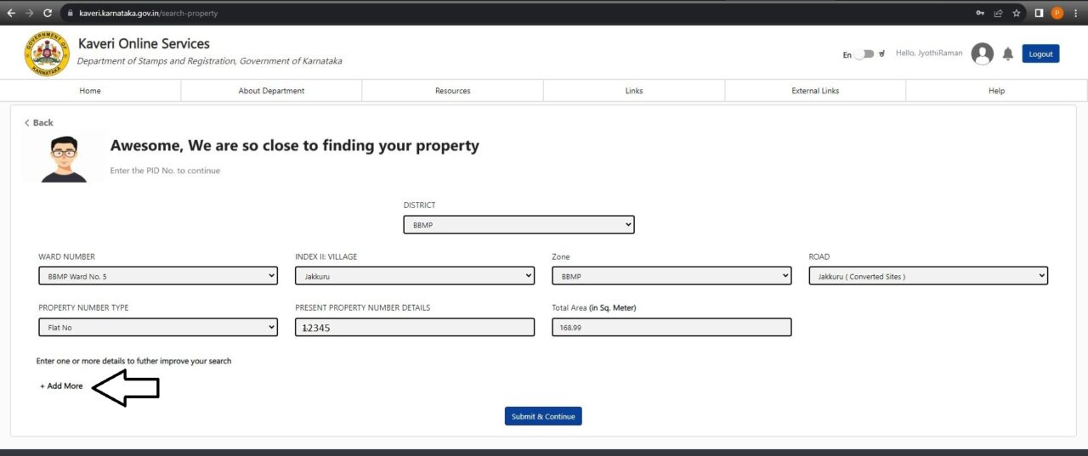Image resolution: width=1088 pixels, height=456 pixels.
Task: Expand the DISTRICT dropdown showing BBMP
Action: (518, 224)
